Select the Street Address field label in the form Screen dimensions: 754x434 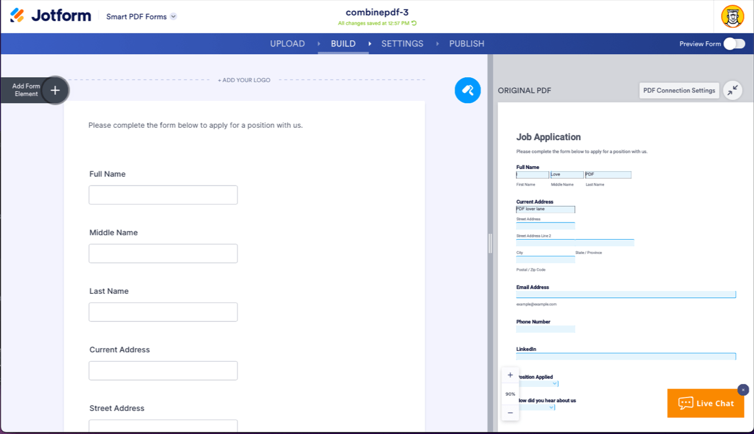pyautogui.click(x=117, y=408)
